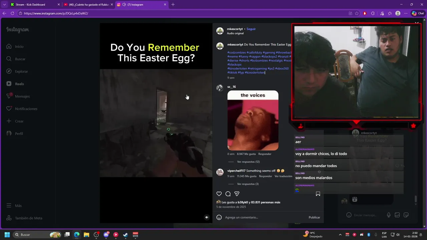Open the emoji picker in the comment box

coord(219,217)
